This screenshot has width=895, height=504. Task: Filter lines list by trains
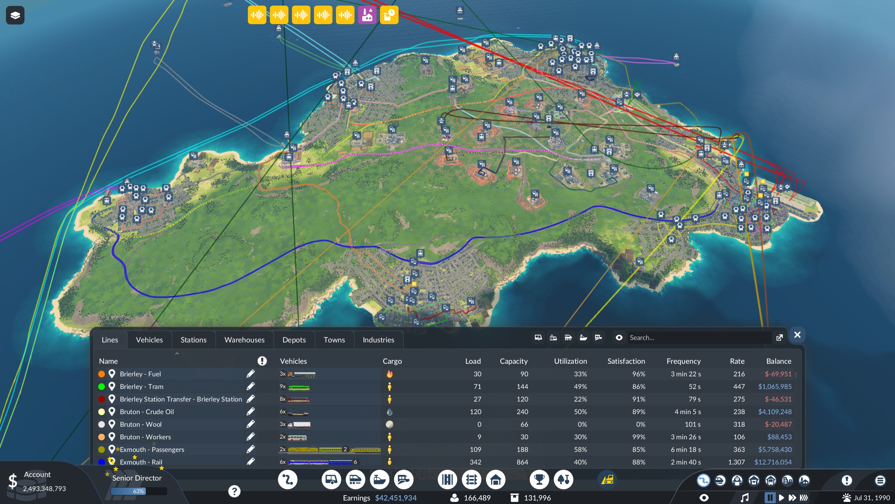(x=568, y=338)
